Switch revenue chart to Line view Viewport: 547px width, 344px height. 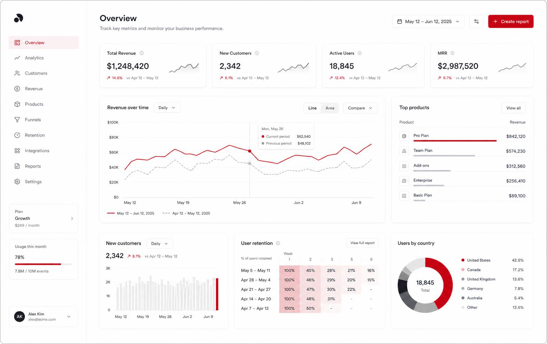312,108
